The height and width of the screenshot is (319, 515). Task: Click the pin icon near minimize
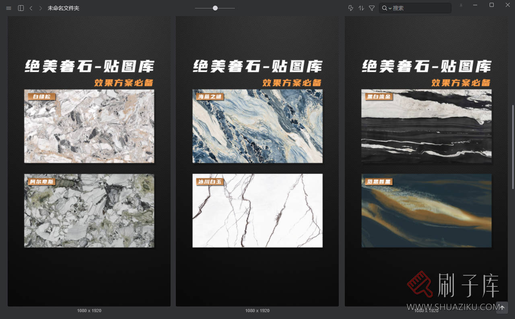click(x=460, y=5)
